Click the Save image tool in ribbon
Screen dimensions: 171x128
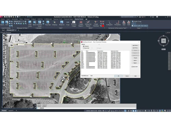(x=7, y=23)
